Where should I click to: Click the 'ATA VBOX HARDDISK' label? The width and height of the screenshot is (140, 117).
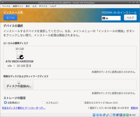coord(19,61)
